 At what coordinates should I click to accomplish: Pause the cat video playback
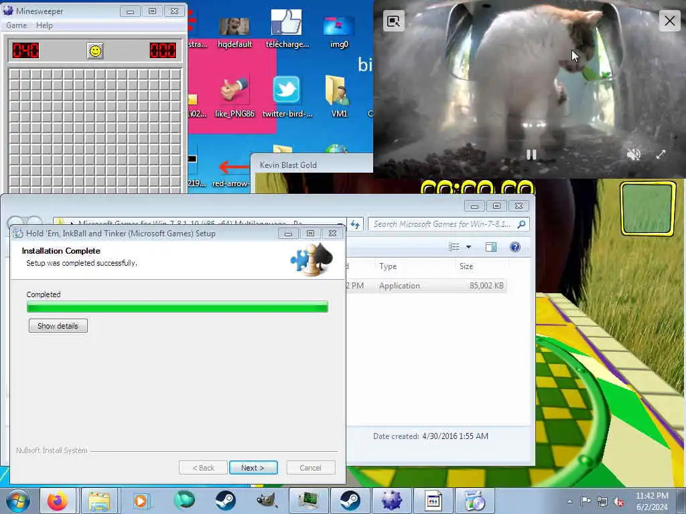point(531,155)
